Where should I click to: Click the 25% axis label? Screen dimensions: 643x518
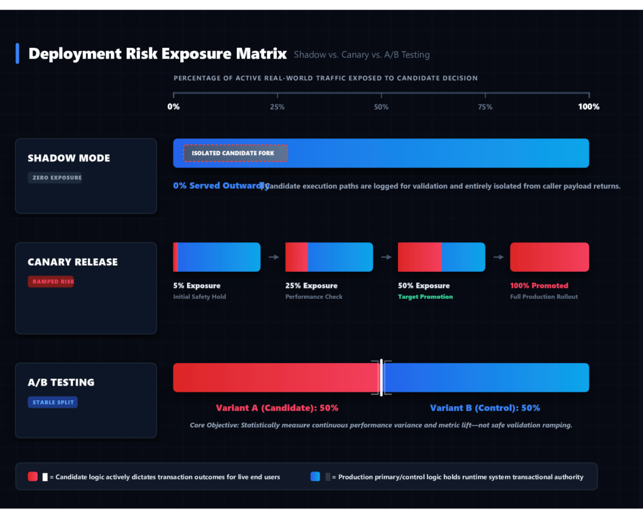point(277,107)
